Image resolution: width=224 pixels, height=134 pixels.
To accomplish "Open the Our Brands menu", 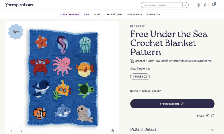I will pos(134,14).
